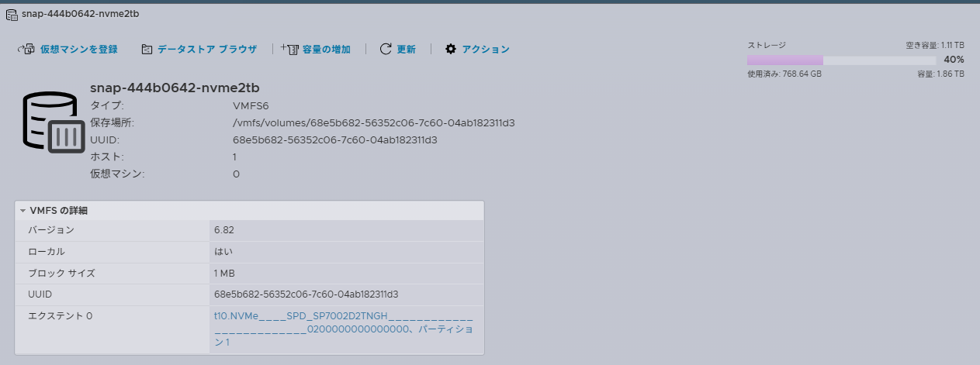Click the circular refresh arrow icon

coord(386,50)
